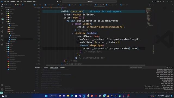Viewport: 174px width, 98px height.
Task: Toggle the primary side bar layout button
Action: pyautogui.click(x=153, y=2)
